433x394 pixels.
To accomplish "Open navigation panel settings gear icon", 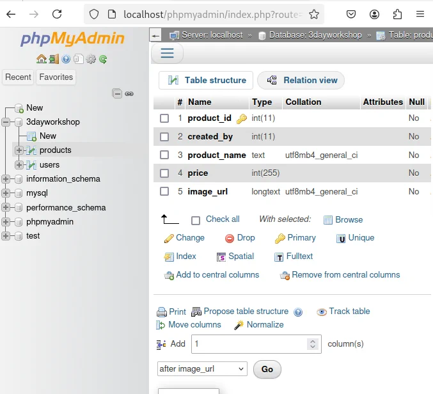I will 91,59.
